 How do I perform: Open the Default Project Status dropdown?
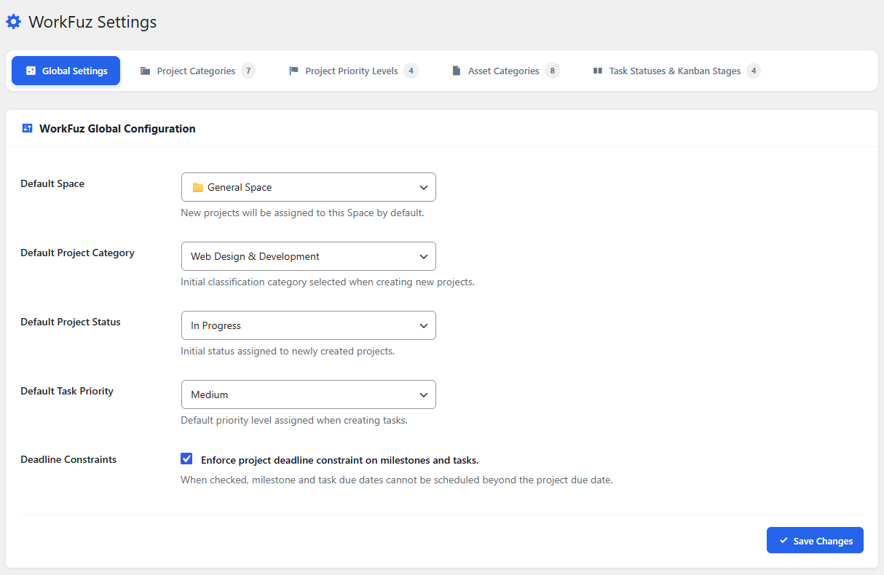pyautogui.click(x=308, y=325)
